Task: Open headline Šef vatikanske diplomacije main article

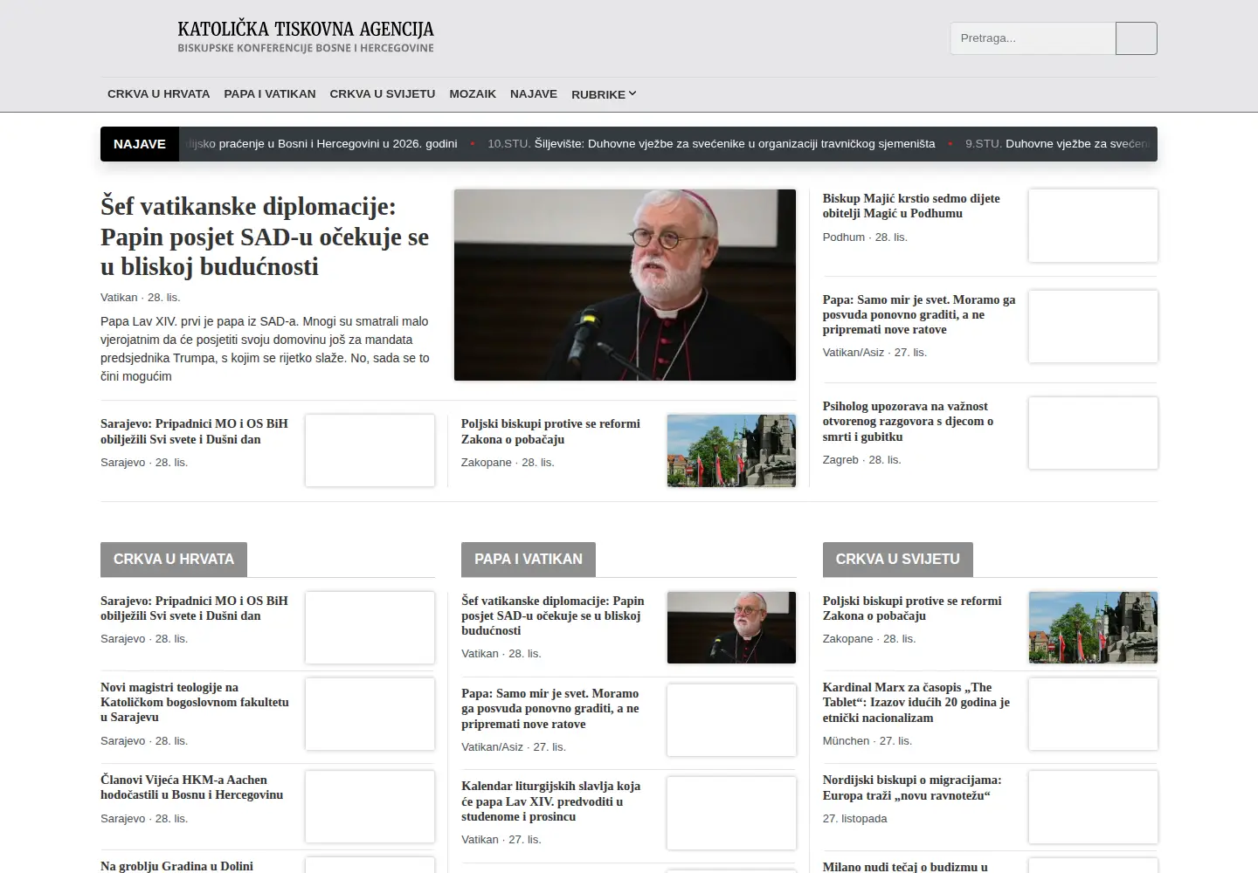Action: pyautogui.click(x=265, y=236)
